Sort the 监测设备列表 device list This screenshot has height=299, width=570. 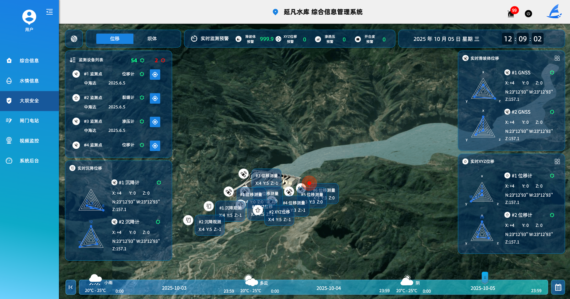73,60
